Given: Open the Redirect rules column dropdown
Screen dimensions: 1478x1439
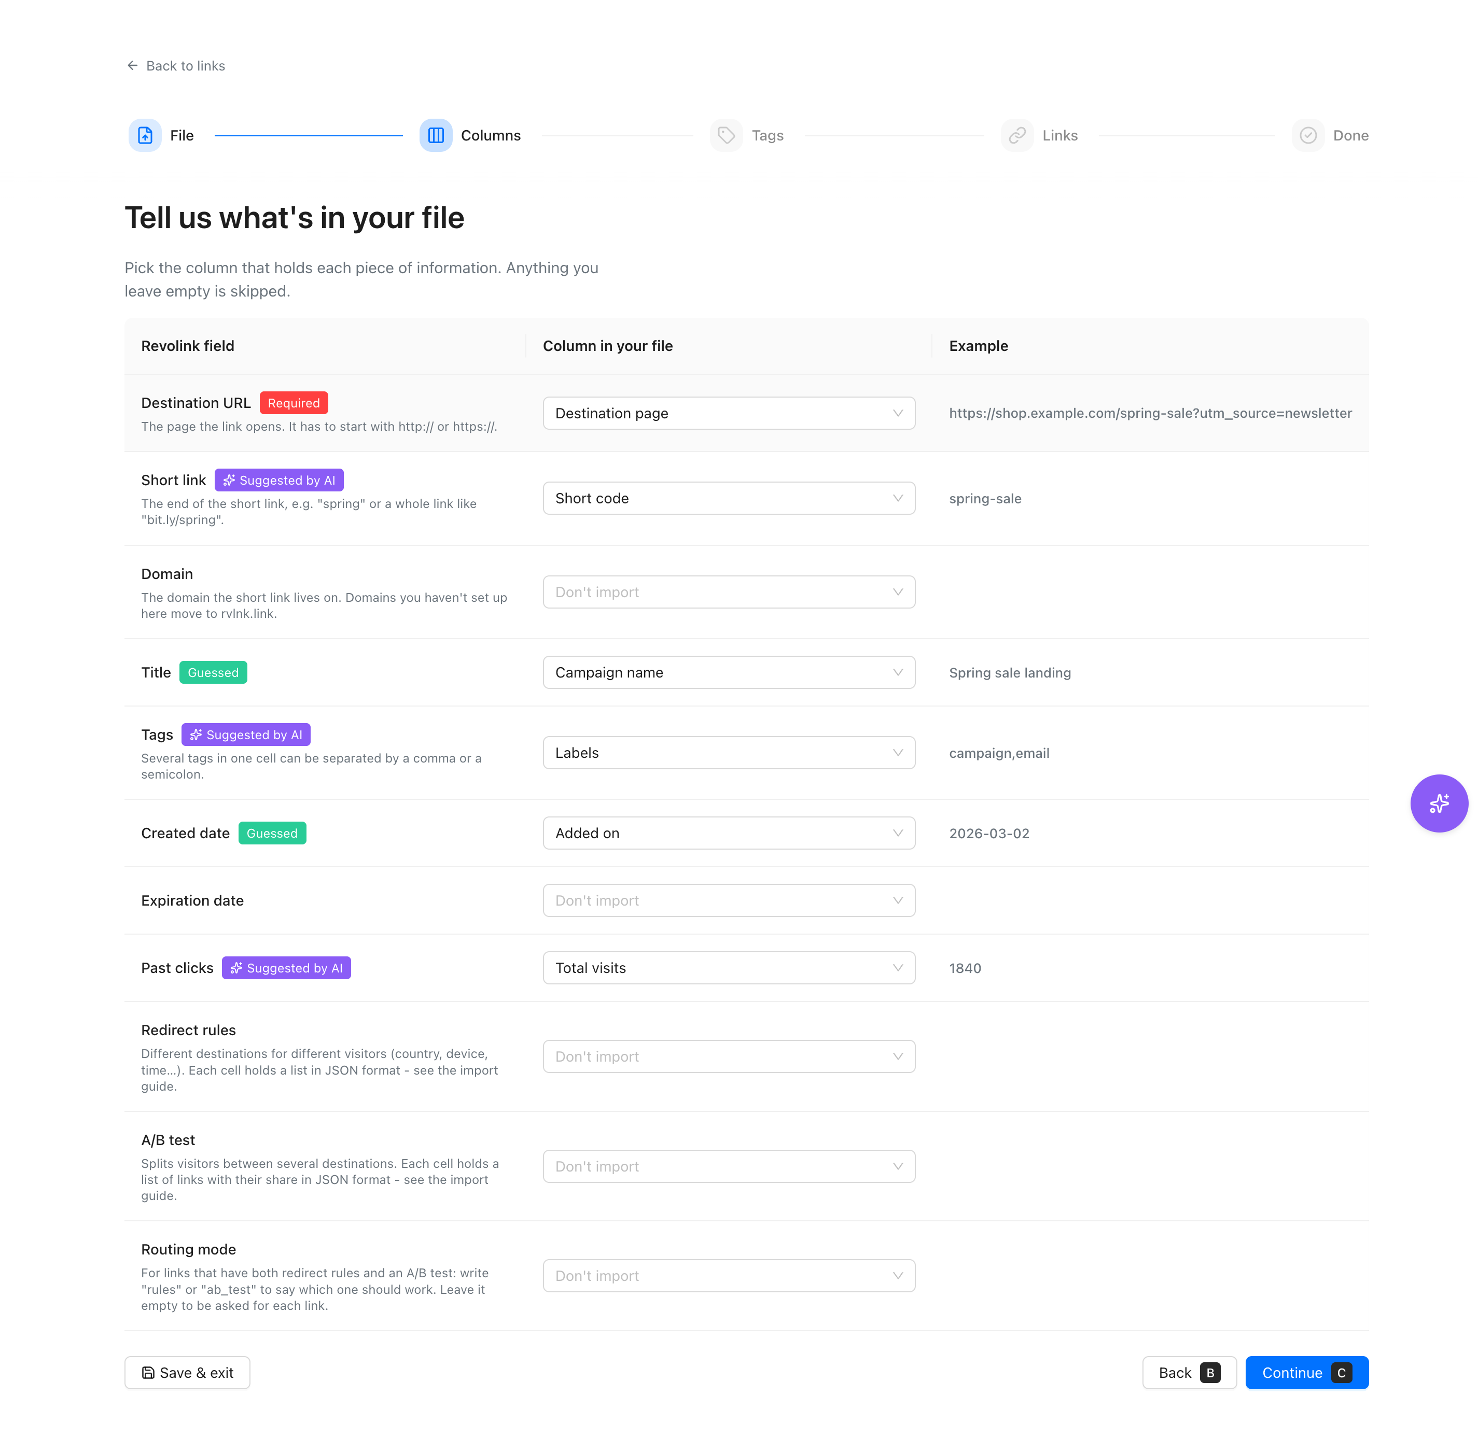Looking at the screenshot, I should [x=729, y=1056].
